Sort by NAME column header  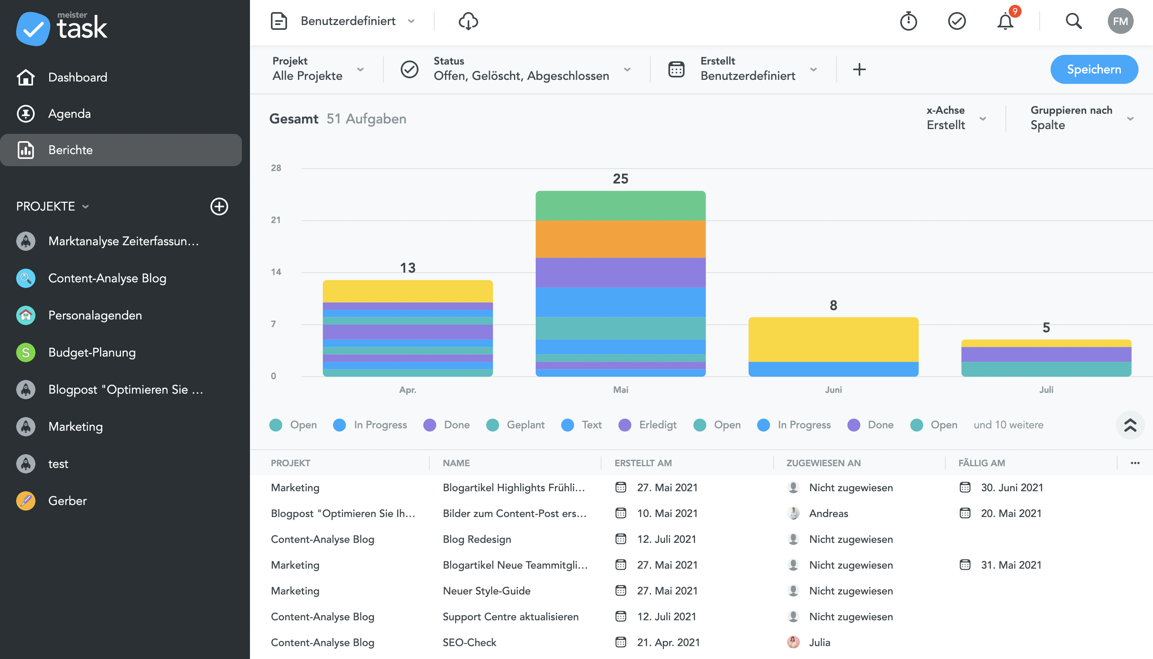pos(456,463)
